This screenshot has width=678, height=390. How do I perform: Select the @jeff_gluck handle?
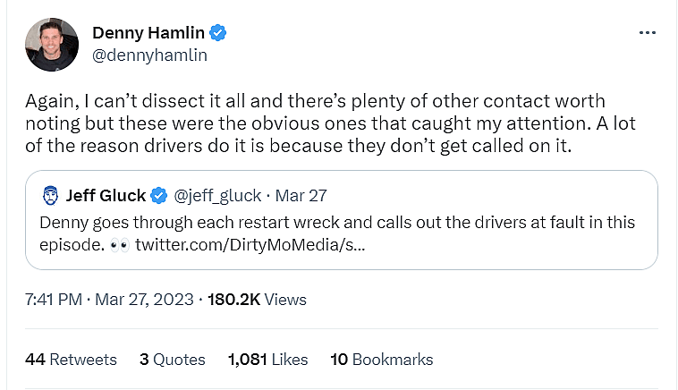point(217,195)
